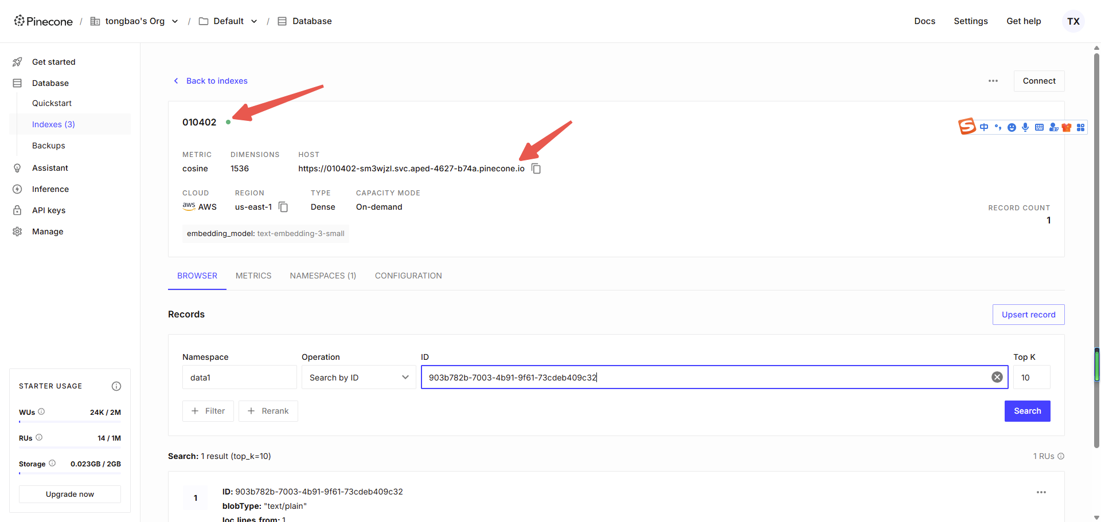Open index more-options menu beside Connect

[993, 81]
